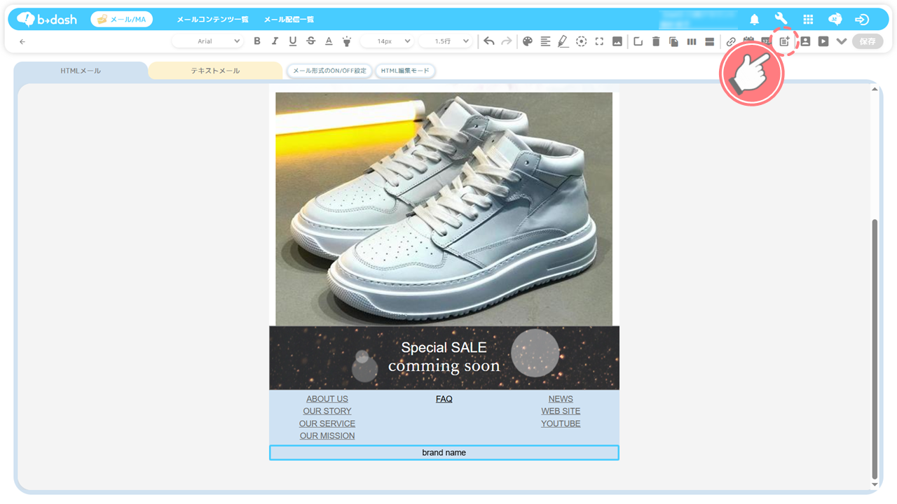Split into columns icon

pyautogui.click(x=692, y=41)
